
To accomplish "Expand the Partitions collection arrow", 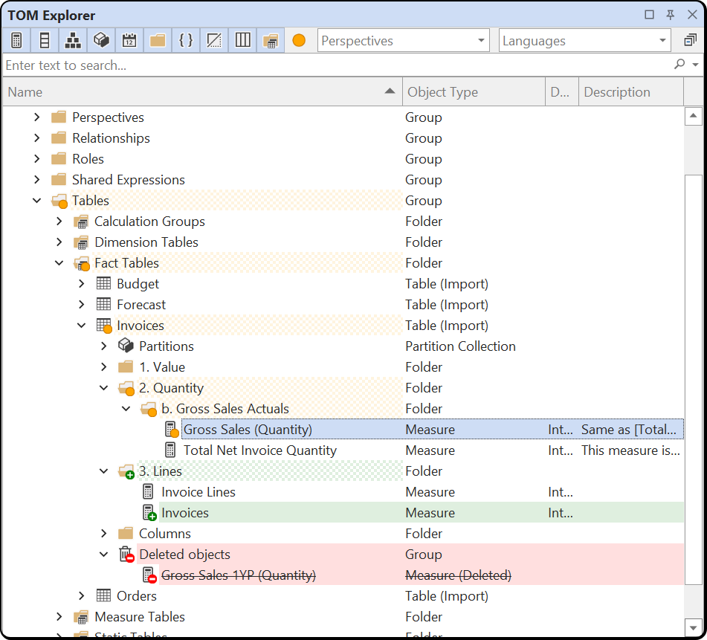I will 103,346.
